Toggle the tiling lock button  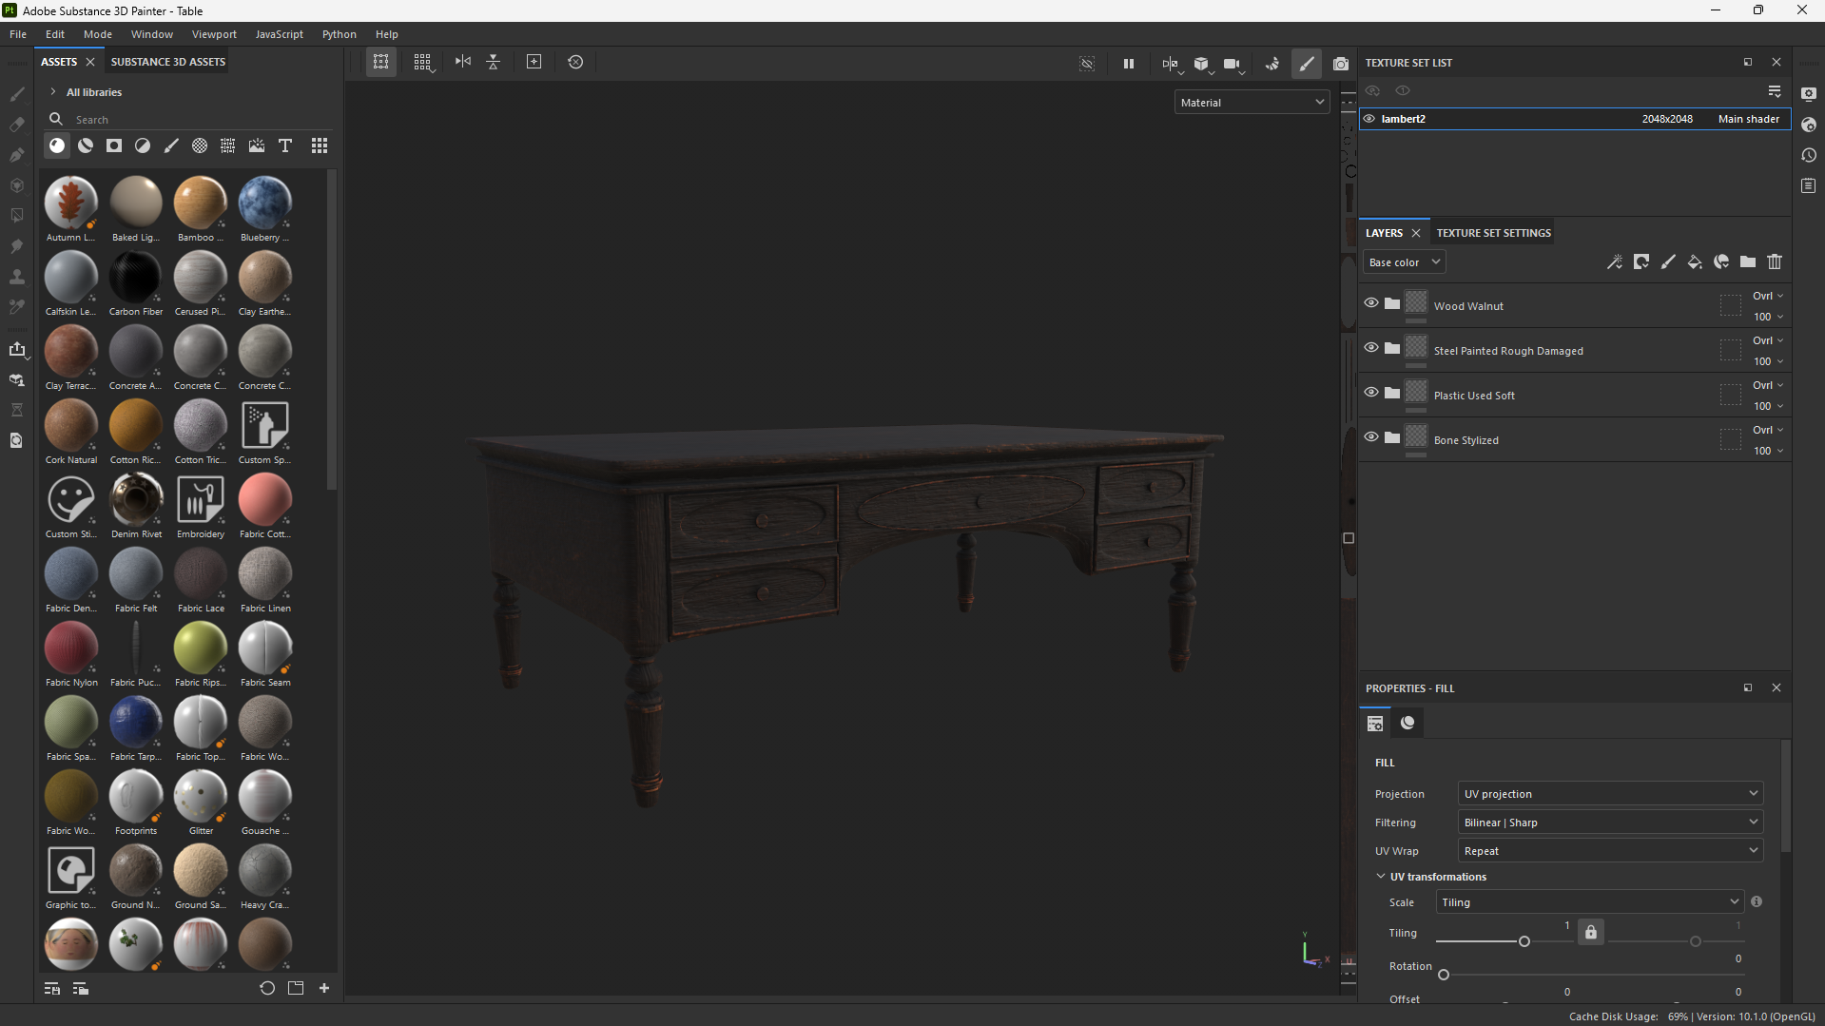point(1591,933)
